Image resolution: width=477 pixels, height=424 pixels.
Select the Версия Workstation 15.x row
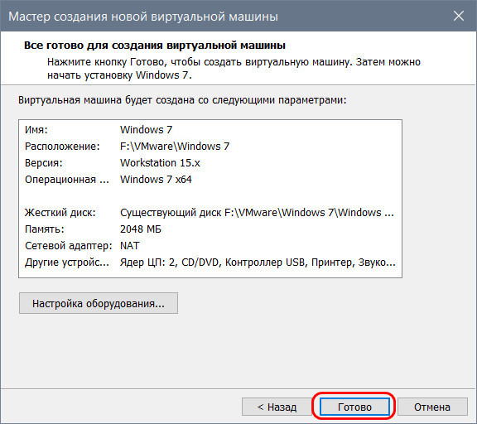click(x=210, y=163)
